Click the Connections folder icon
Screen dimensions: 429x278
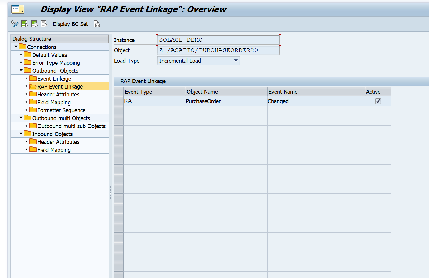coord(23,47)
